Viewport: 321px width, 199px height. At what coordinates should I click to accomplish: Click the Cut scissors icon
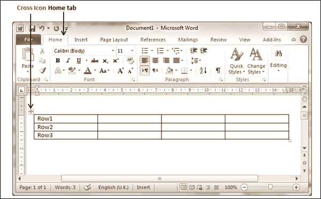tap(42, 51)
